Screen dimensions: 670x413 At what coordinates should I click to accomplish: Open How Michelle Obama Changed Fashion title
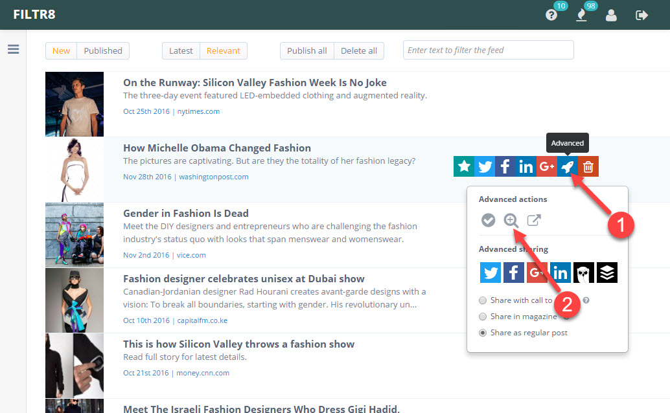pos(217,148)
